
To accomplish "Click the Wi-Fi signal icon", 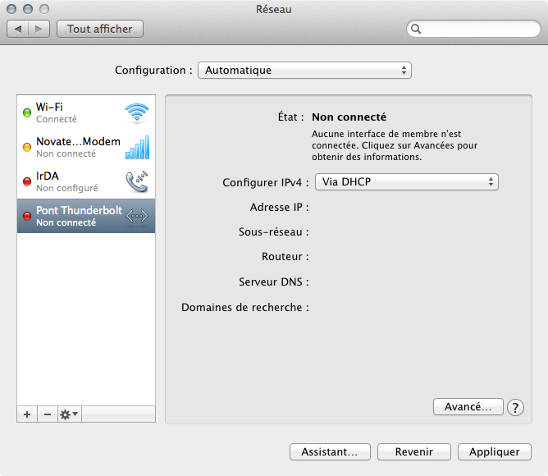I will 137,112.
